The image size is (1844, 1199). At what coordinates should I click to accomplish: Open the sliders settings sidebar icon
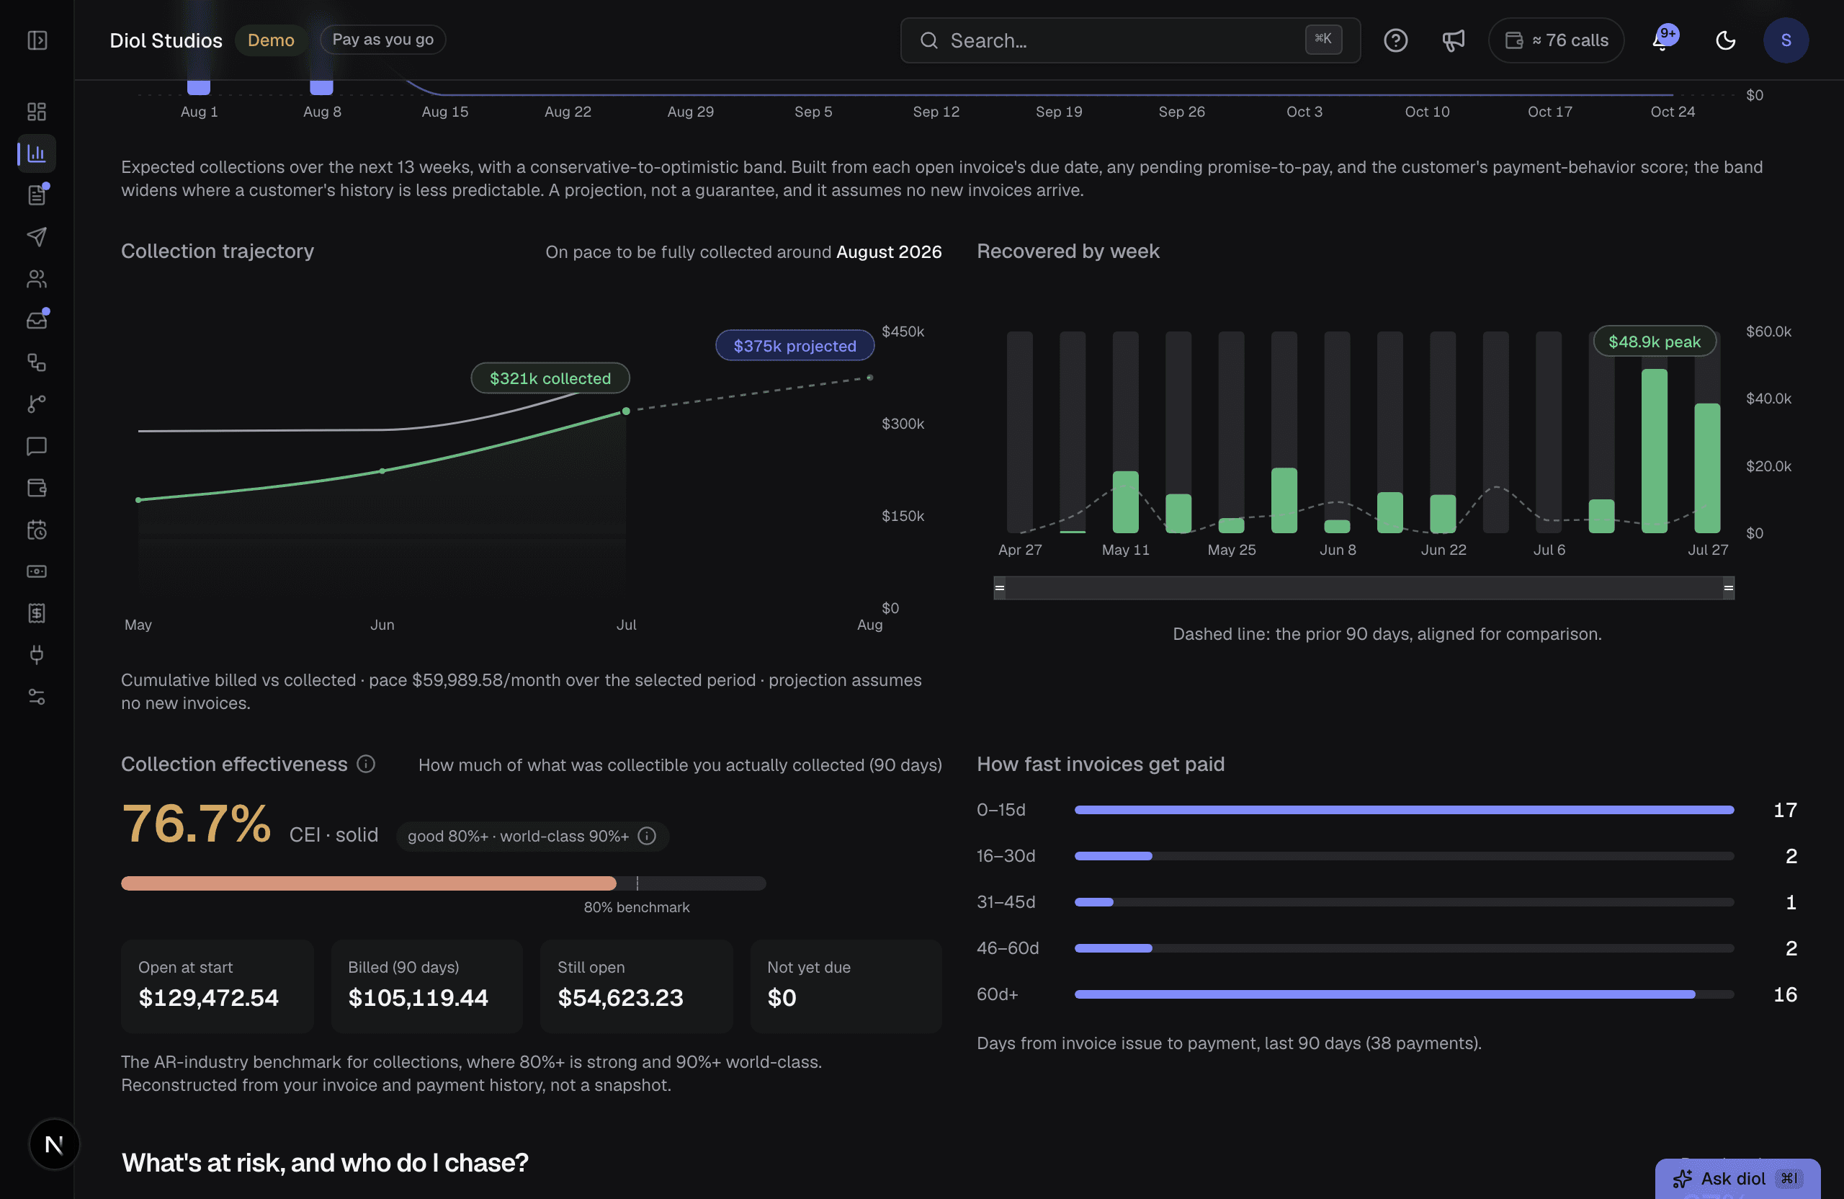pos(37,697)
